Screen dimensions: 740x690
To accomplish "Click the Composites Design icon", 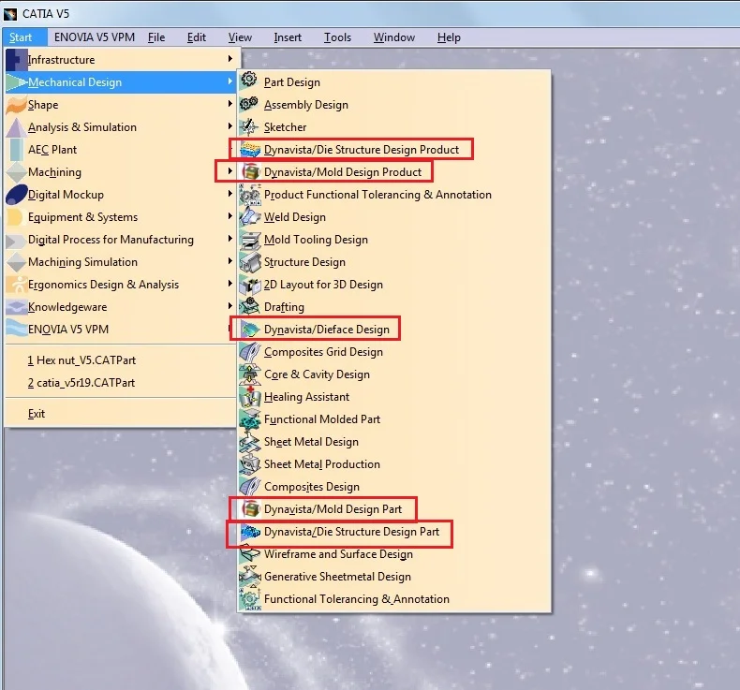I will 250,487.
